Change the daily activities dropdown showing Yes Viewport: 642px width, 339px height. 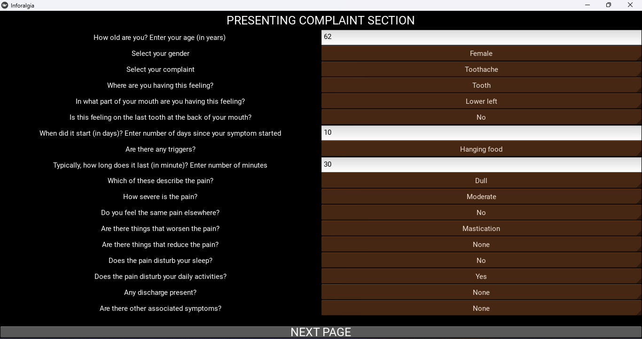point(481,277)
